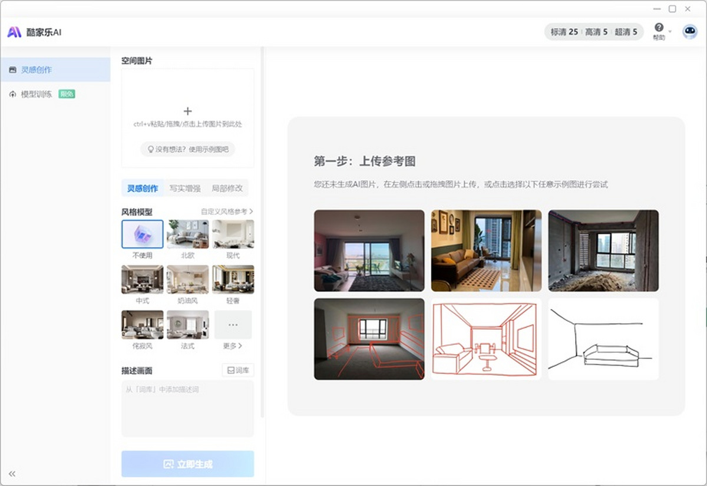Click the 酷家乐AI logo icon
This screenshot has height=486, width=707.
(x=14, y=32)
